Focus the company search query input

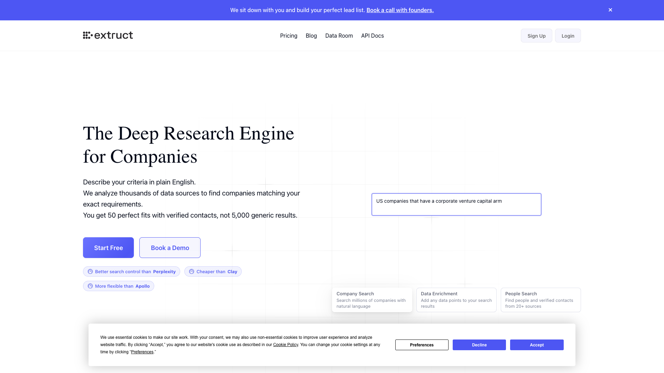point(456,204)
